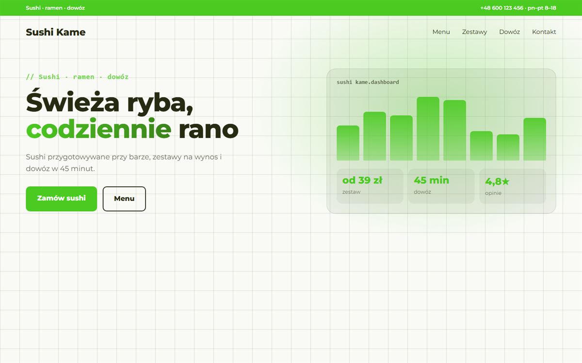This screenshot has height=363, width=582.
Task: Click the "od 39 zł" zestaw card
Action: click(370, 186)
